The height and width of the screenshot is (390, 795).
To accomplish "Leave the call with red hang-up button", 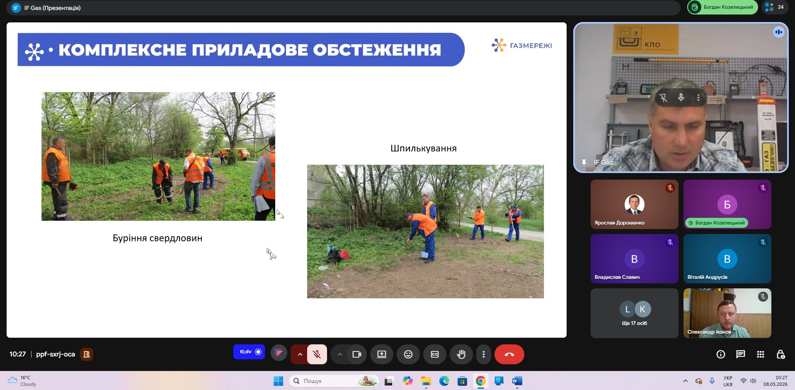I will point(509,354).
